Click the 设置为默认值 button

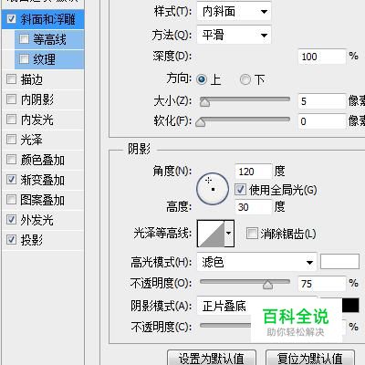point(212,358)
